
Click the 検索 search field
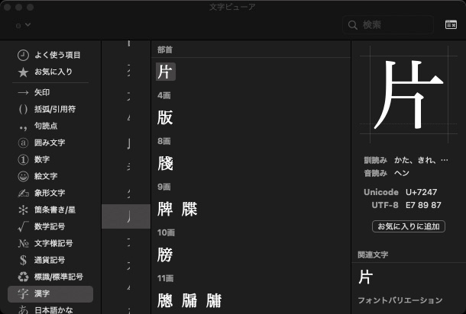coord(388,25)
